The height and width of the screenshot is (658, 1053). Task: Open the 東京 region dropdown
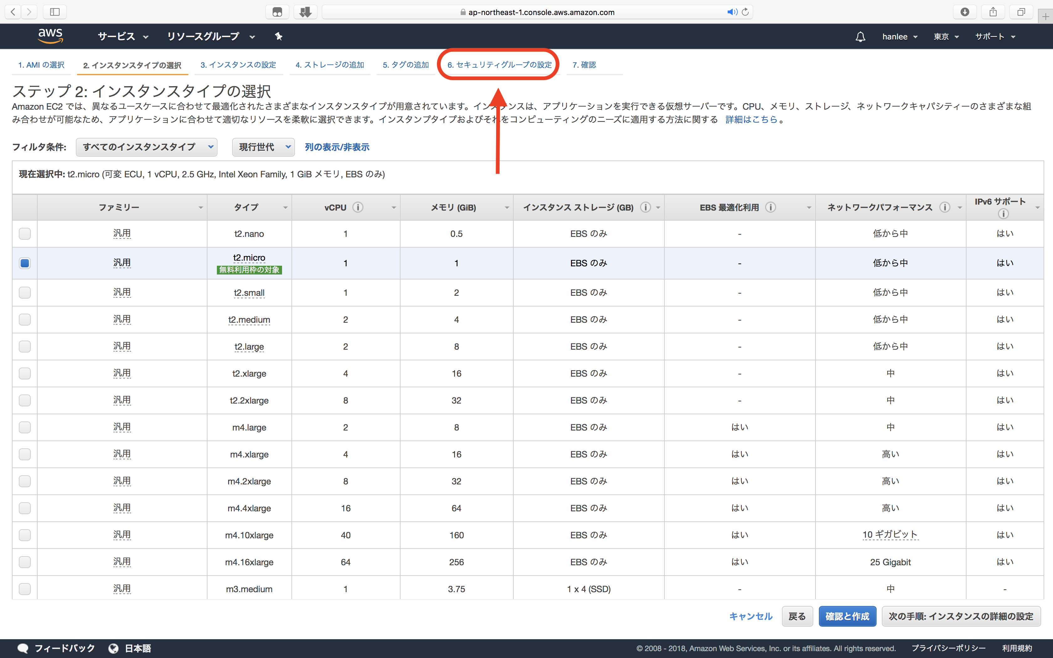click(946, 37)
